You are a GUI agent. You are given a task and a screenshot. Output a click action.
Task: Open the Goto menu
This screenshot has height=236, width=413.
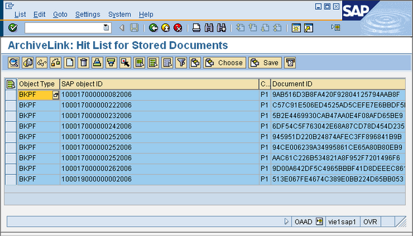click(60, 14)
